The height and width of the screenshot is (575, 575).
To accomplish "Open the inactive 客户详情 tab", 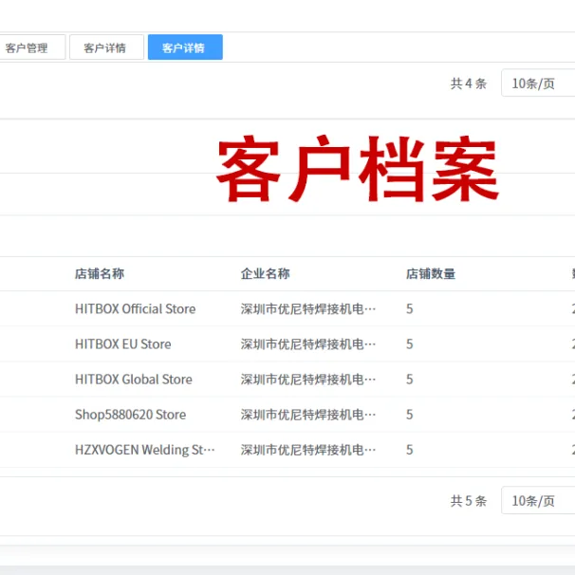I will click(106, 47).
